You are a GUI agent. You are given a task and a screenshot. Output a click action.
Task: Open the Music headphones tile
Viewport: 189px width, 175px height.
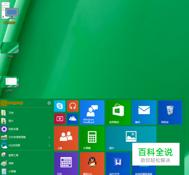pyautogui.click(x=73, y=106)
